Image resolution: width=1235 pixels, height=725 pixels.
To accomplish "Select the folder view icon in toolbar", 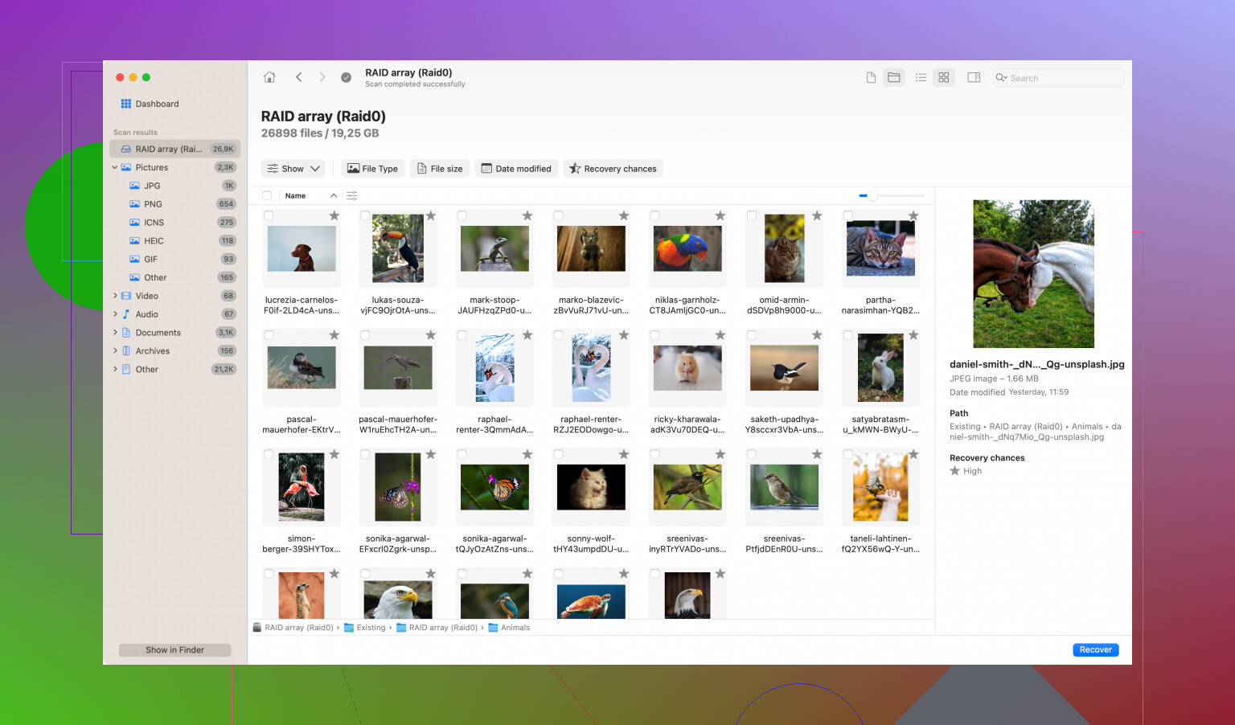I will tap(893, 77).
